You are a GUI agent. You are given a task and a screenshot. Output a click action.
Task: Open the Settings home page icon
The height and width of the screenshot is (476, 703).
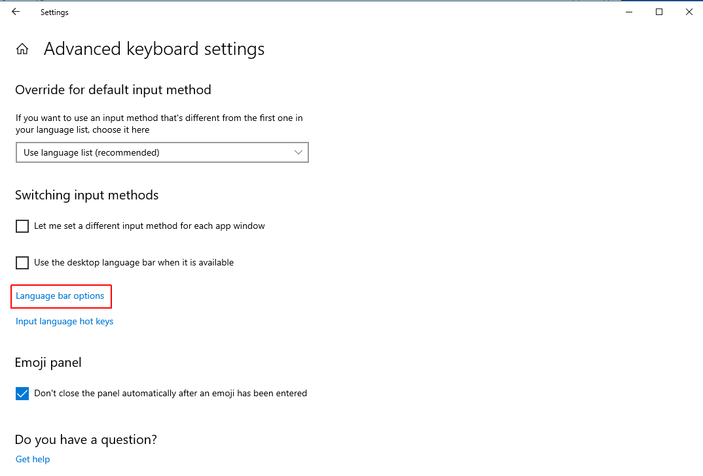point(22,49)
